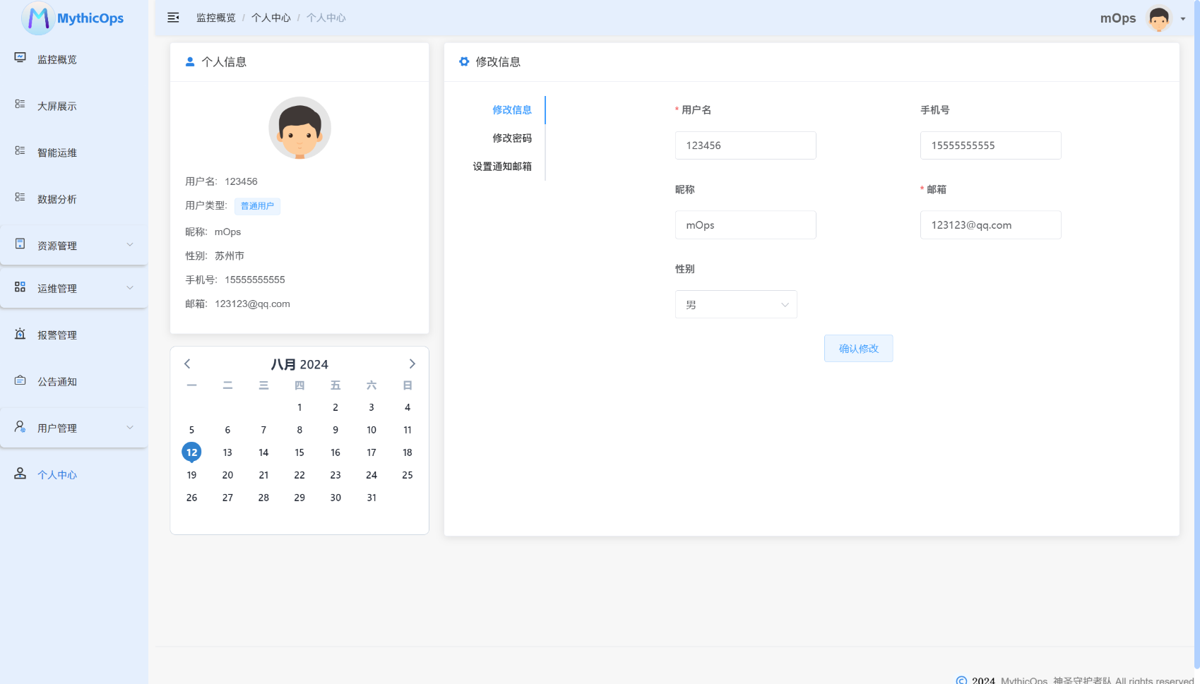Go to next month in calendar

coord(412,364)
